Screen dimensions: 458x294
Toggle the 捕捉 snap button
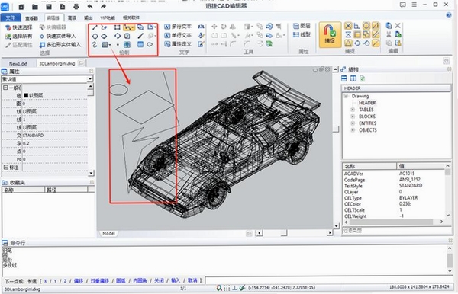click(x=330, y=35)
